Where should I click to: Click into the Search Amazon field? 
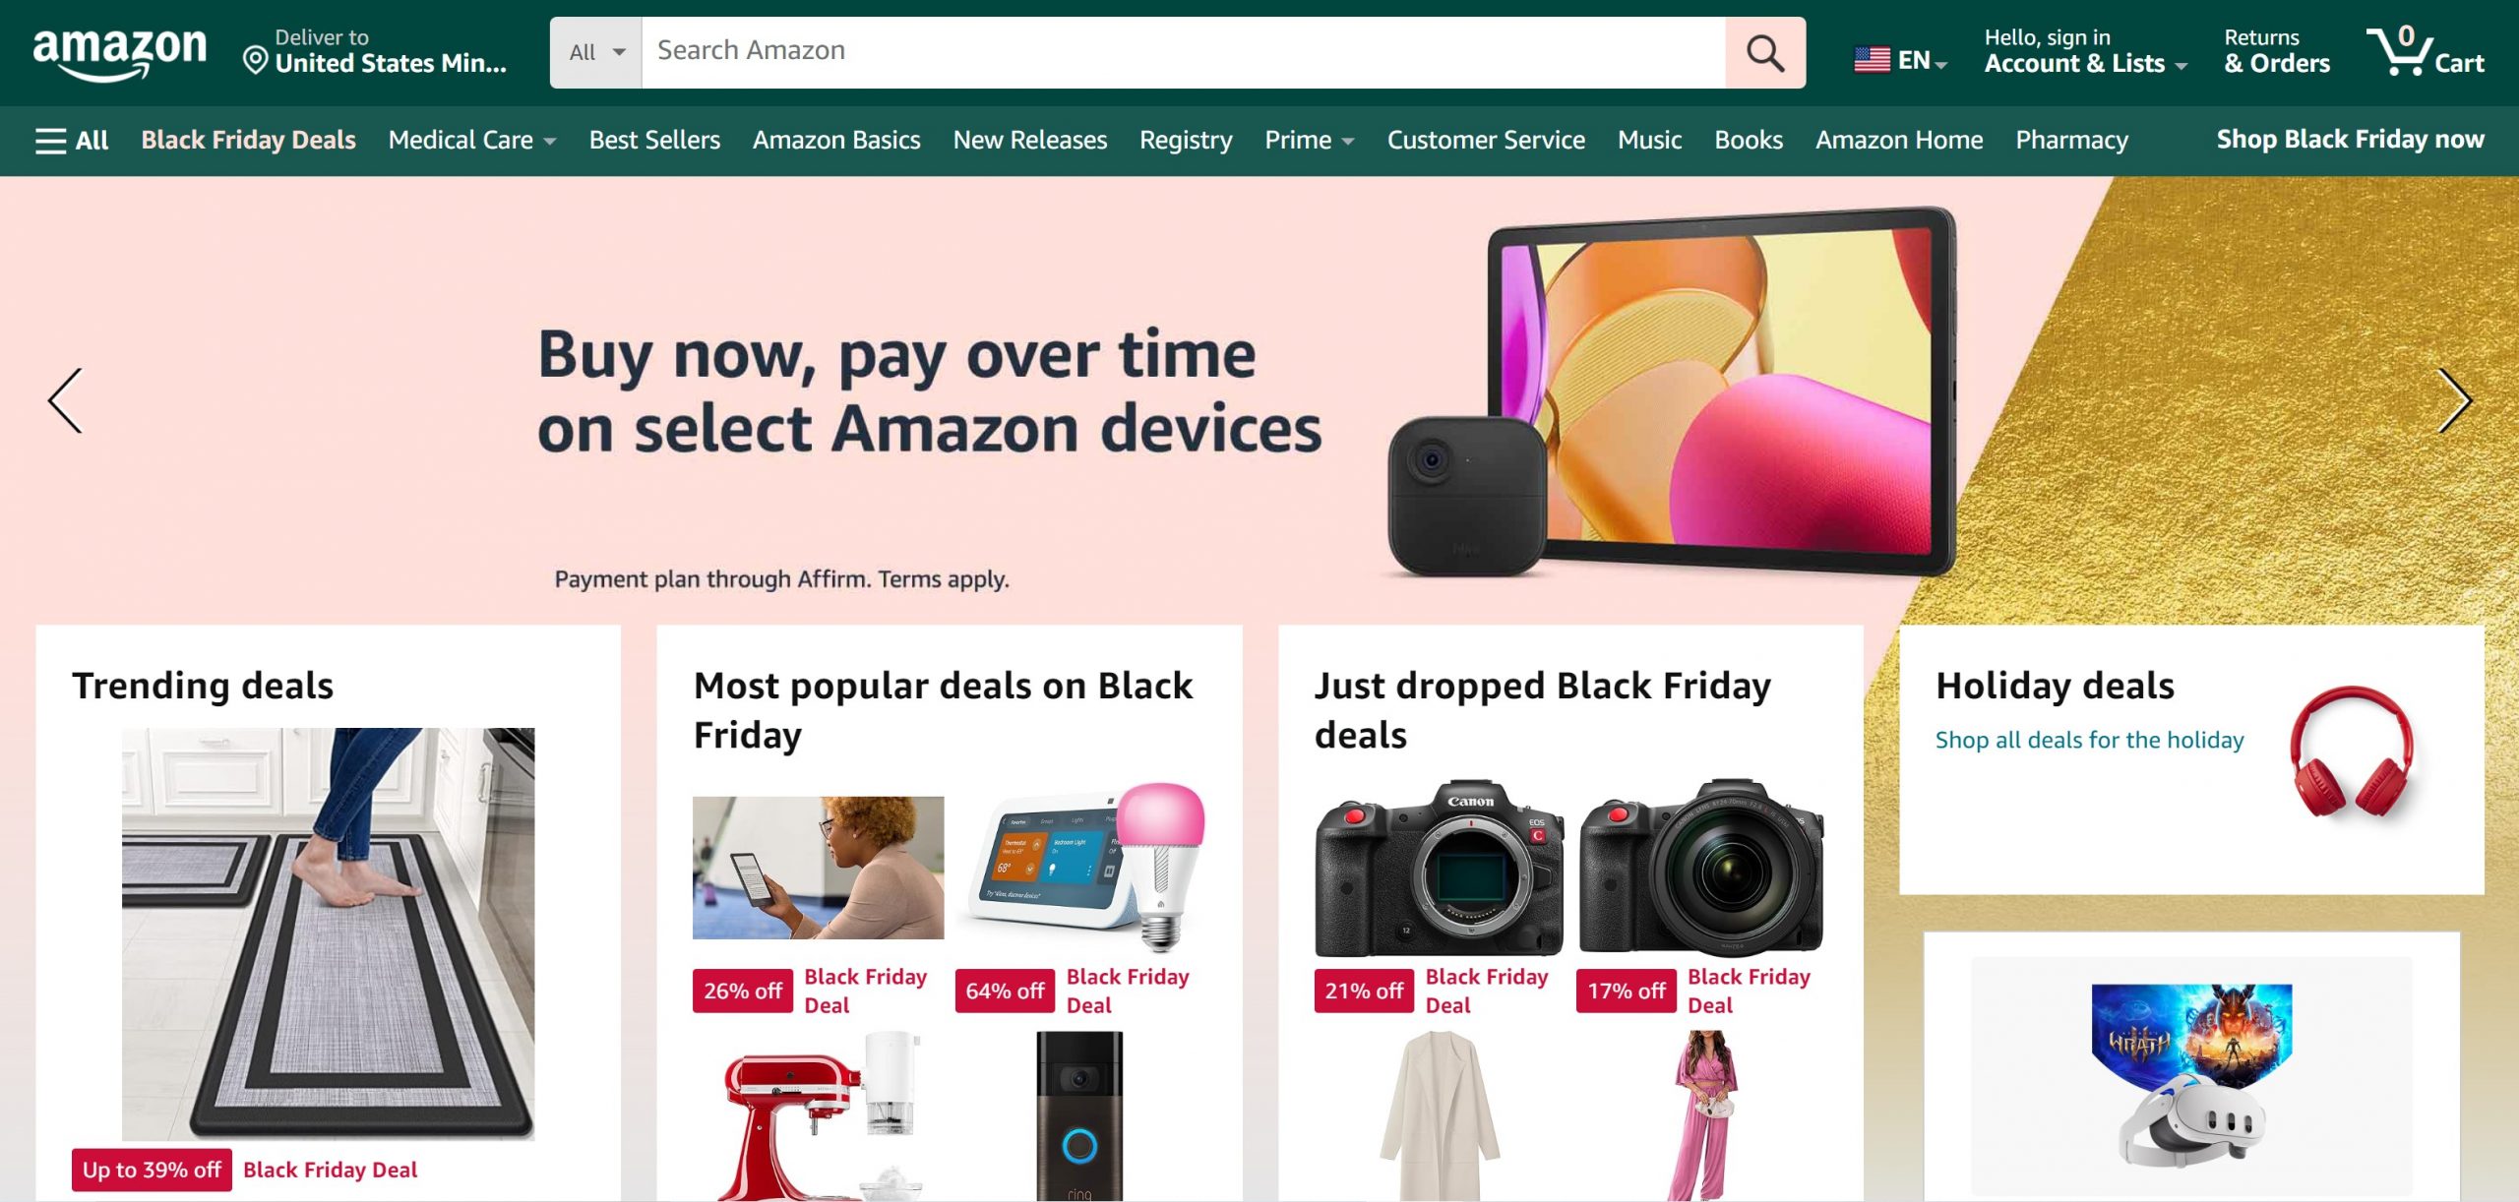coord(1183,52)
